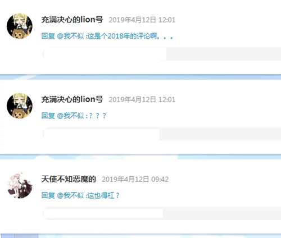Open @我不似 mention in the 这也得杠 comment

point(70,195)
